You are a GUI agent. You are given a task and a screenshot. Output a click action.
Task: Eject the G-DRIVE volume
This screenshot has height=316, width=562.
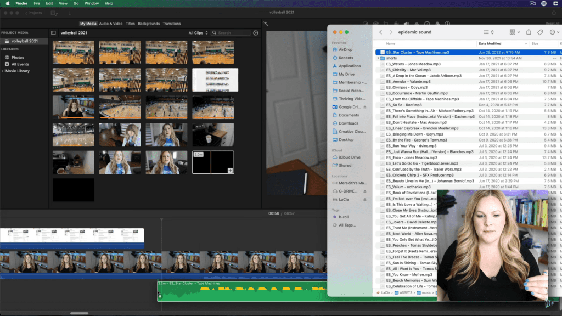pos(365,191)
